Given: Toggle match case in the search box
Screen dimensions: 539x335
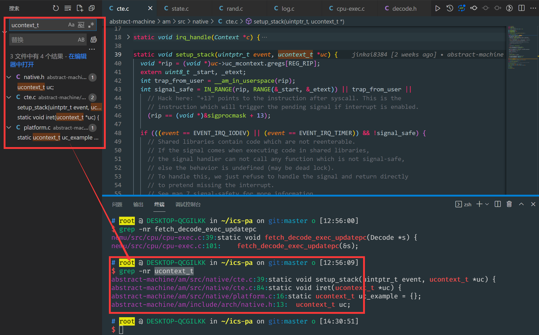Looking at the screenshot, I should pos(71,25).
